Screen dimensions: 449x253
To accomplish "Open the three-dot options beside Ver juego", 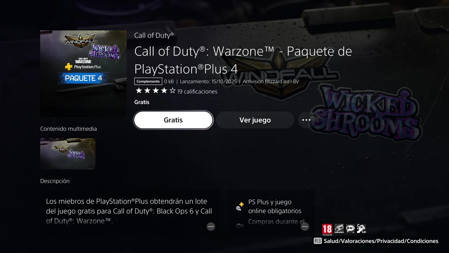I will coord(306,120).
